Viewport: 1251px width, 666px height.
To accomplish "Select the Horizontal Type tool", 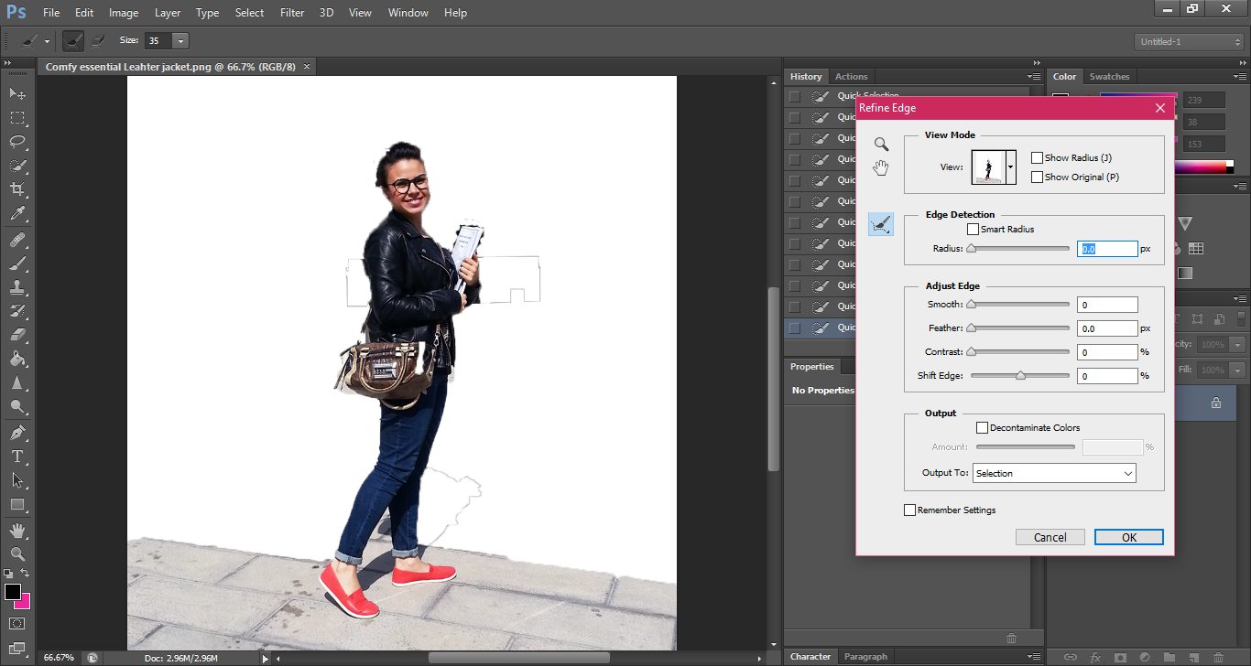I will tap(17, 457).
